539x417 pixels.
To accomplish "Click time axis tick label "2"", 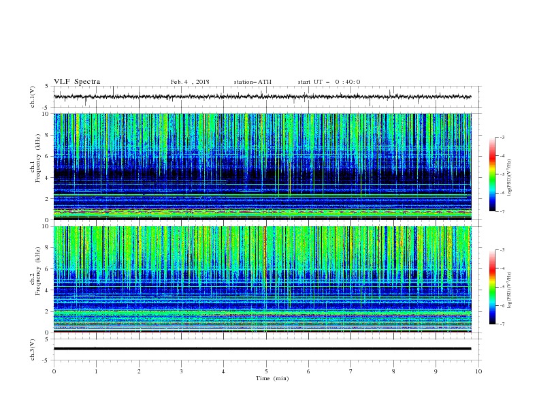I will coord(139,371).
